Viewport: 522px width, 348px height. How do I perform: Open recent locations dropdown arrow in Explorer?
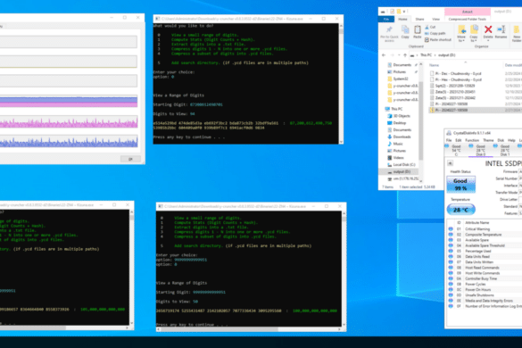coord(399,55)
